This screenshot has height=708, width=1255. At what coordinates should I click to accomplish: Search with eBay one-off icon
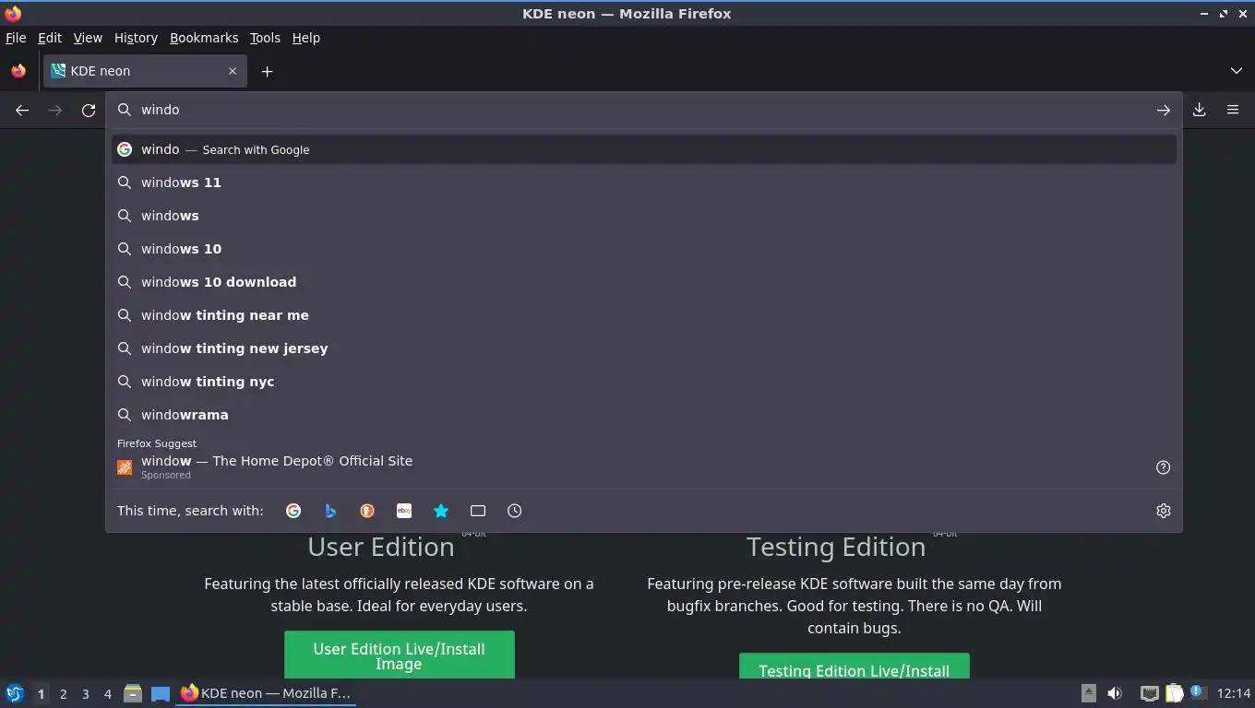(x=404, y=511)
